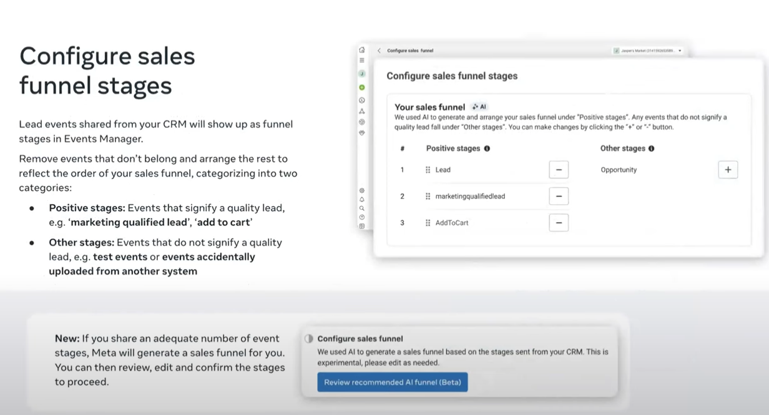Open notifications bell in the sidebar
Image resolution: width=769 pixels, height=415 pixels.
click(362, 199)
